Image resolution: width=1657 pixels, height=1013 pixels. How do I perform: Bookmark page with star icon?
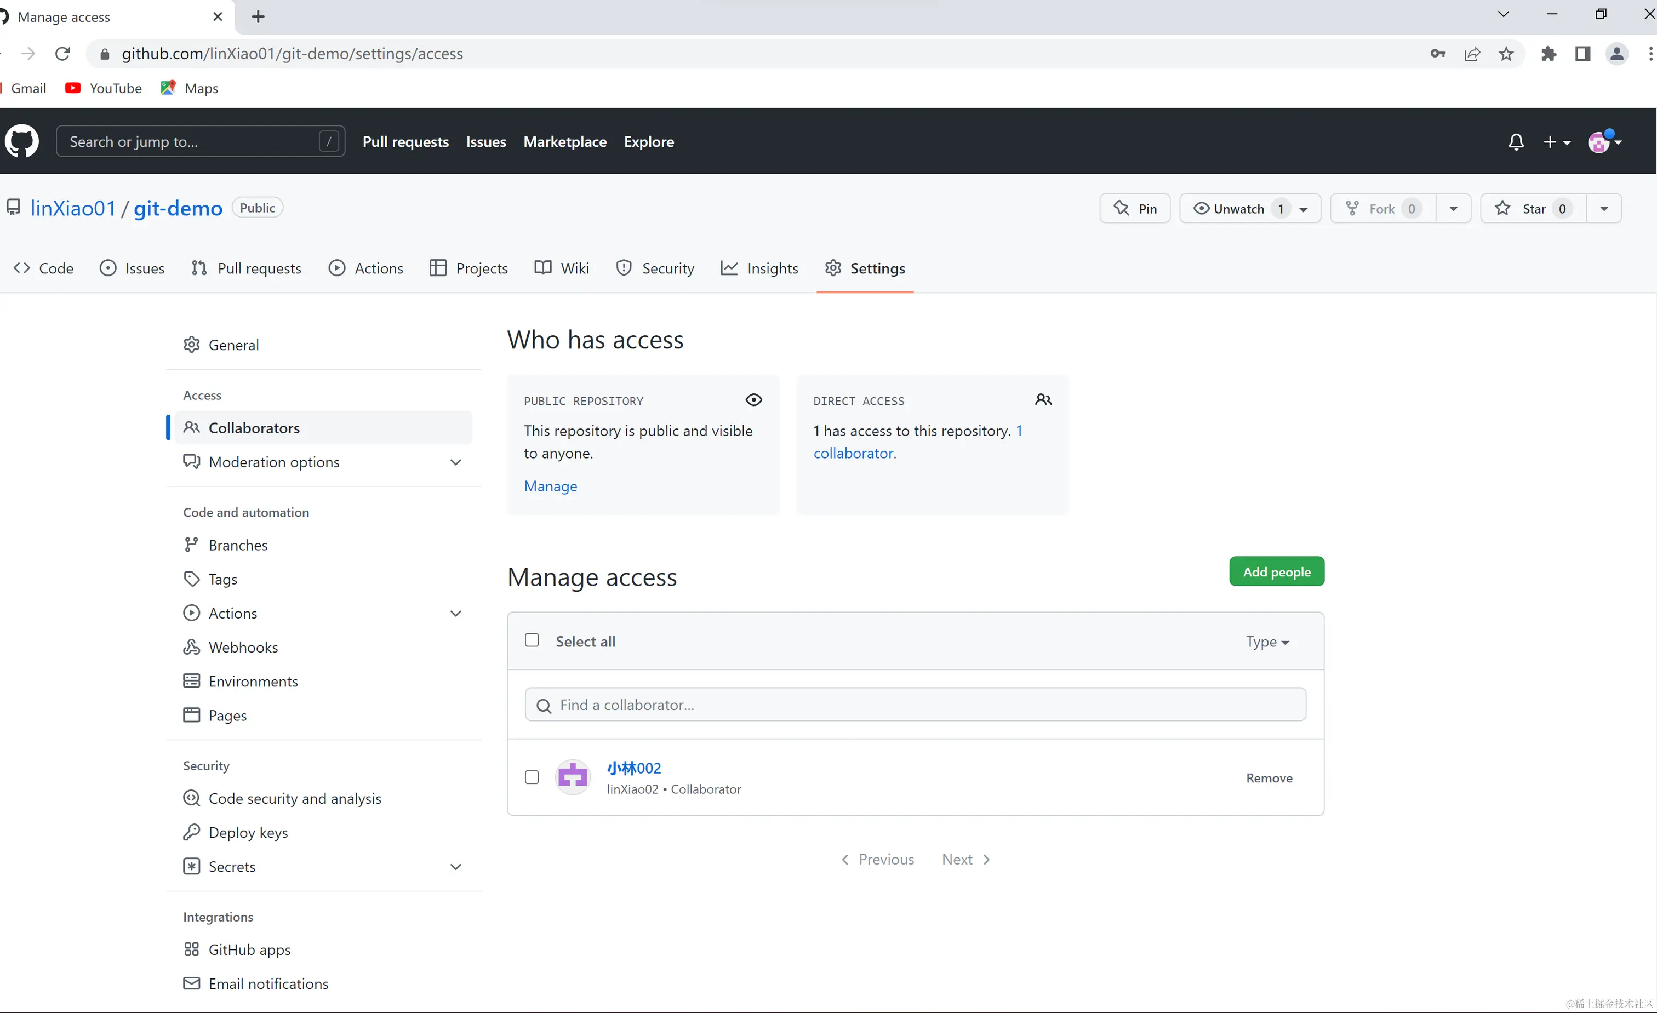pos(1506,54)
